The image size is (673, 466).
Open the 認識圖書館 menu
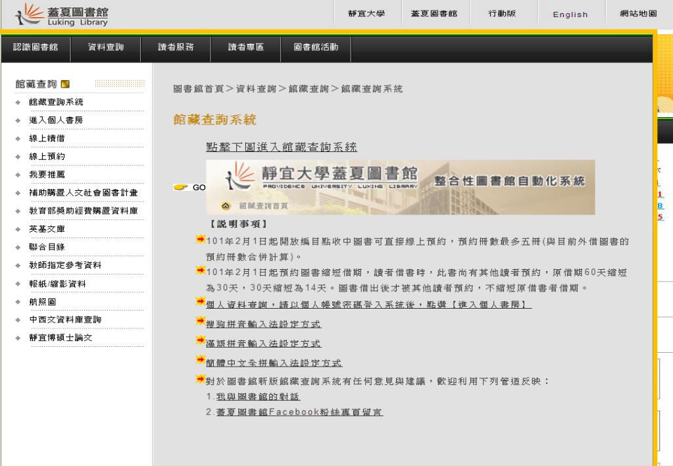tap(36, 47)
